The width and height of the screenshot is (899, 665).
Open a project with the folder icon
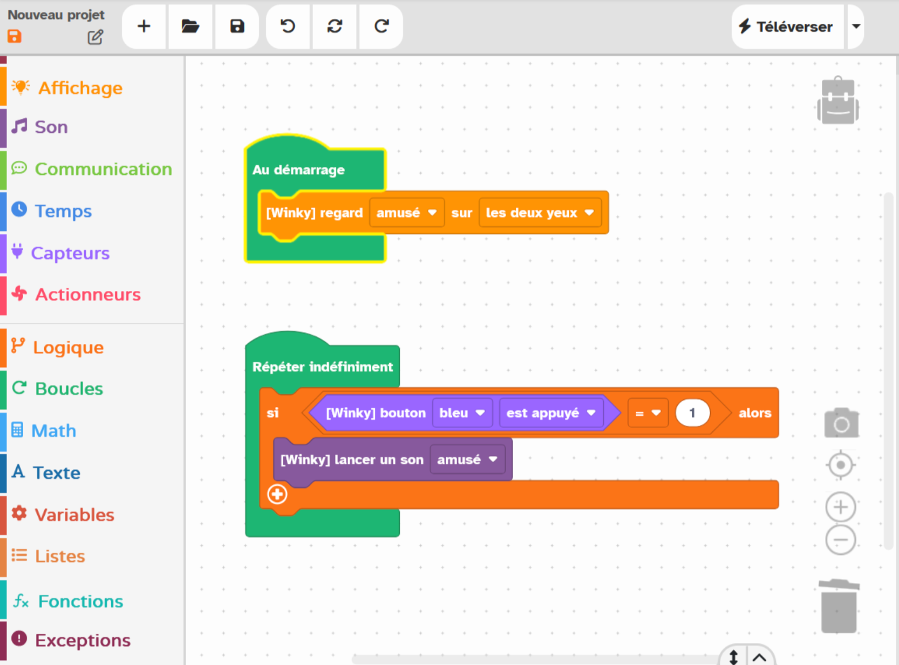click(190, 26)
